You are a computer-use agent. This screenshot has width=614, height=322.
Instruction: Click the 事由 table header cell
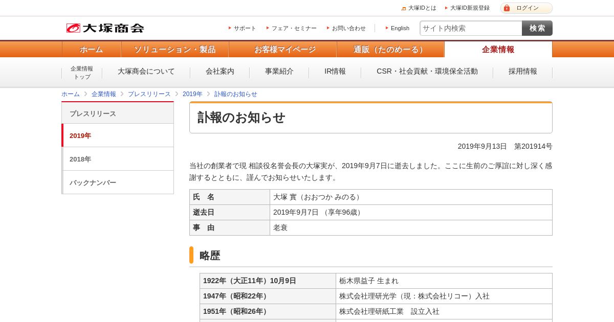click(230, 228)
